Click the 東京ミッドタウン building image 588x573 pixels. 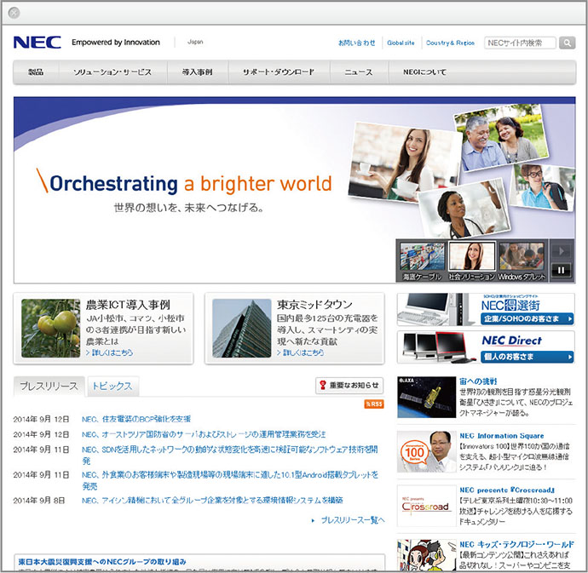pos(241,328)
